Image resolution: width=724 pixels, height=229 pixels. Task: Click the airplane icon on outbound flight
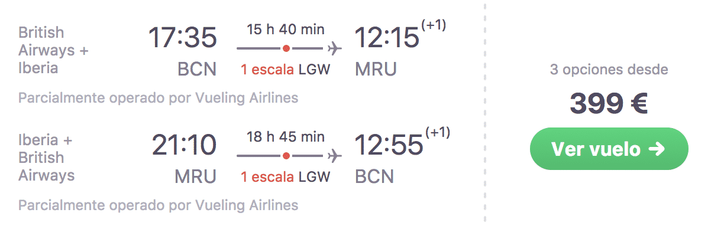click(x=335, y=48)
